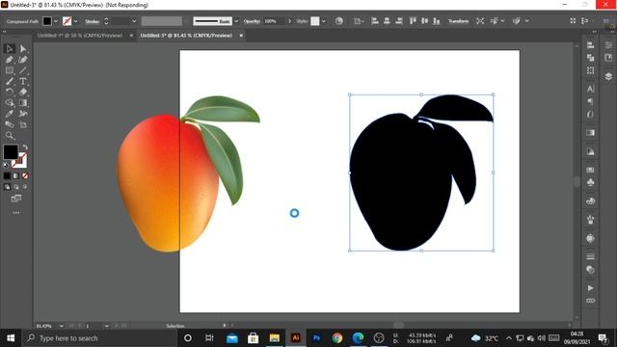
Task: Open fill color dropdown in control bar
Action: coord(56,21)
